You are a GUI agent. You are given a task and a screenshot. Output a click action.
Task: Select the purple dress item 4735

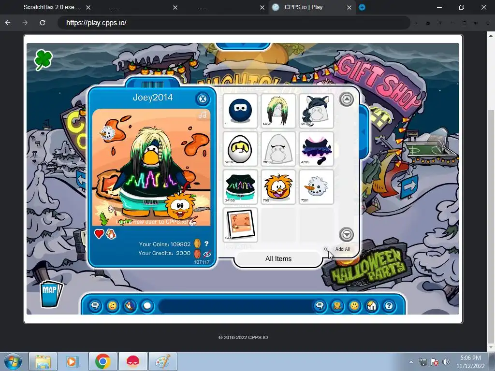pos(316,149)
